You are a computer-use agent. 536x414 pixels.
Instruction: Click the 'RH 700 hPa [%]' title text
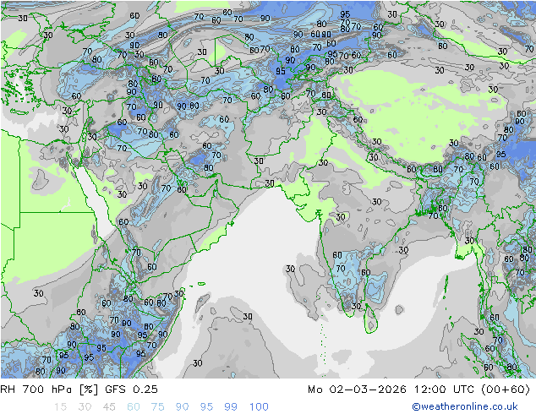pyautogui.click(x=49, y=389)
